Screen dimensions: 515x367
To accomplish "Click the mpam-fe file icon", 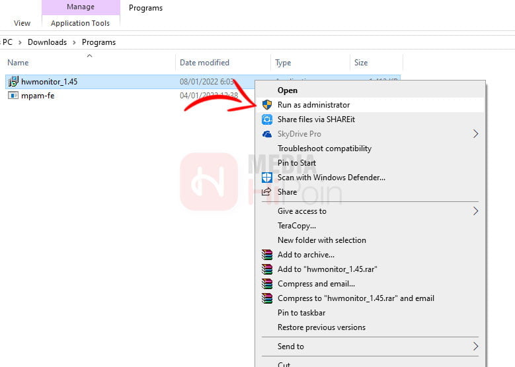I will pyautogui.click(x=13, y=96).
